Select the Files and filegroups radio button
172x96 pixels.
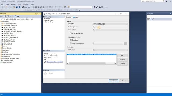tap(71, 43)
